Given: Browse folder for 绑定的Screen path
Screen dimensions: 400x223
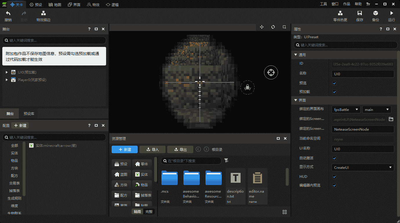Looking at the screenshot, I should (x=391, y=119).
